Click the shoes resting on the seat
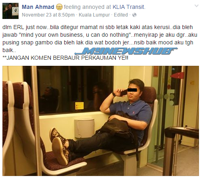This screenshot has height=178, width=201. coord(59,146)
